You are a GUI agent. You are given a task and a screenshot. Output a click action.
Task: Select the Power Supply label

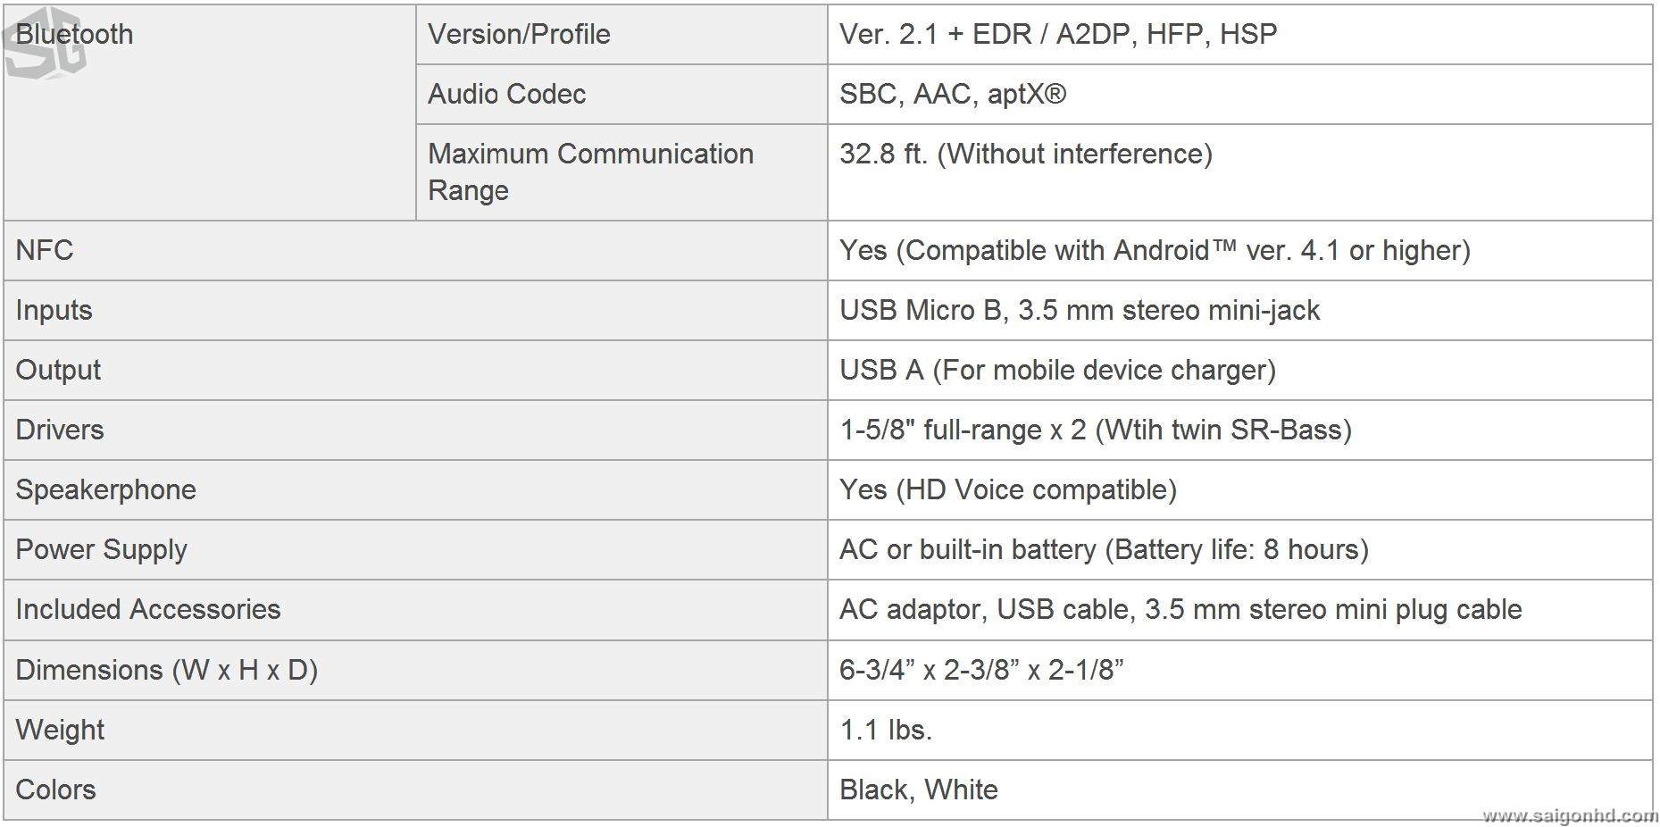tap(101, 549)
